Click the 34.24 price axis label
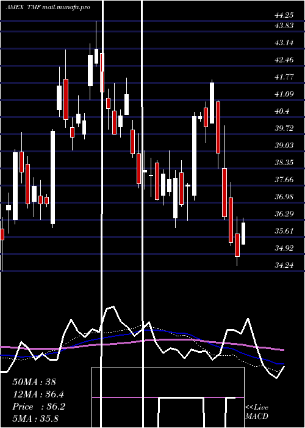Image resolution: width=305 pixels, height=428 pixels. [284, 265]
